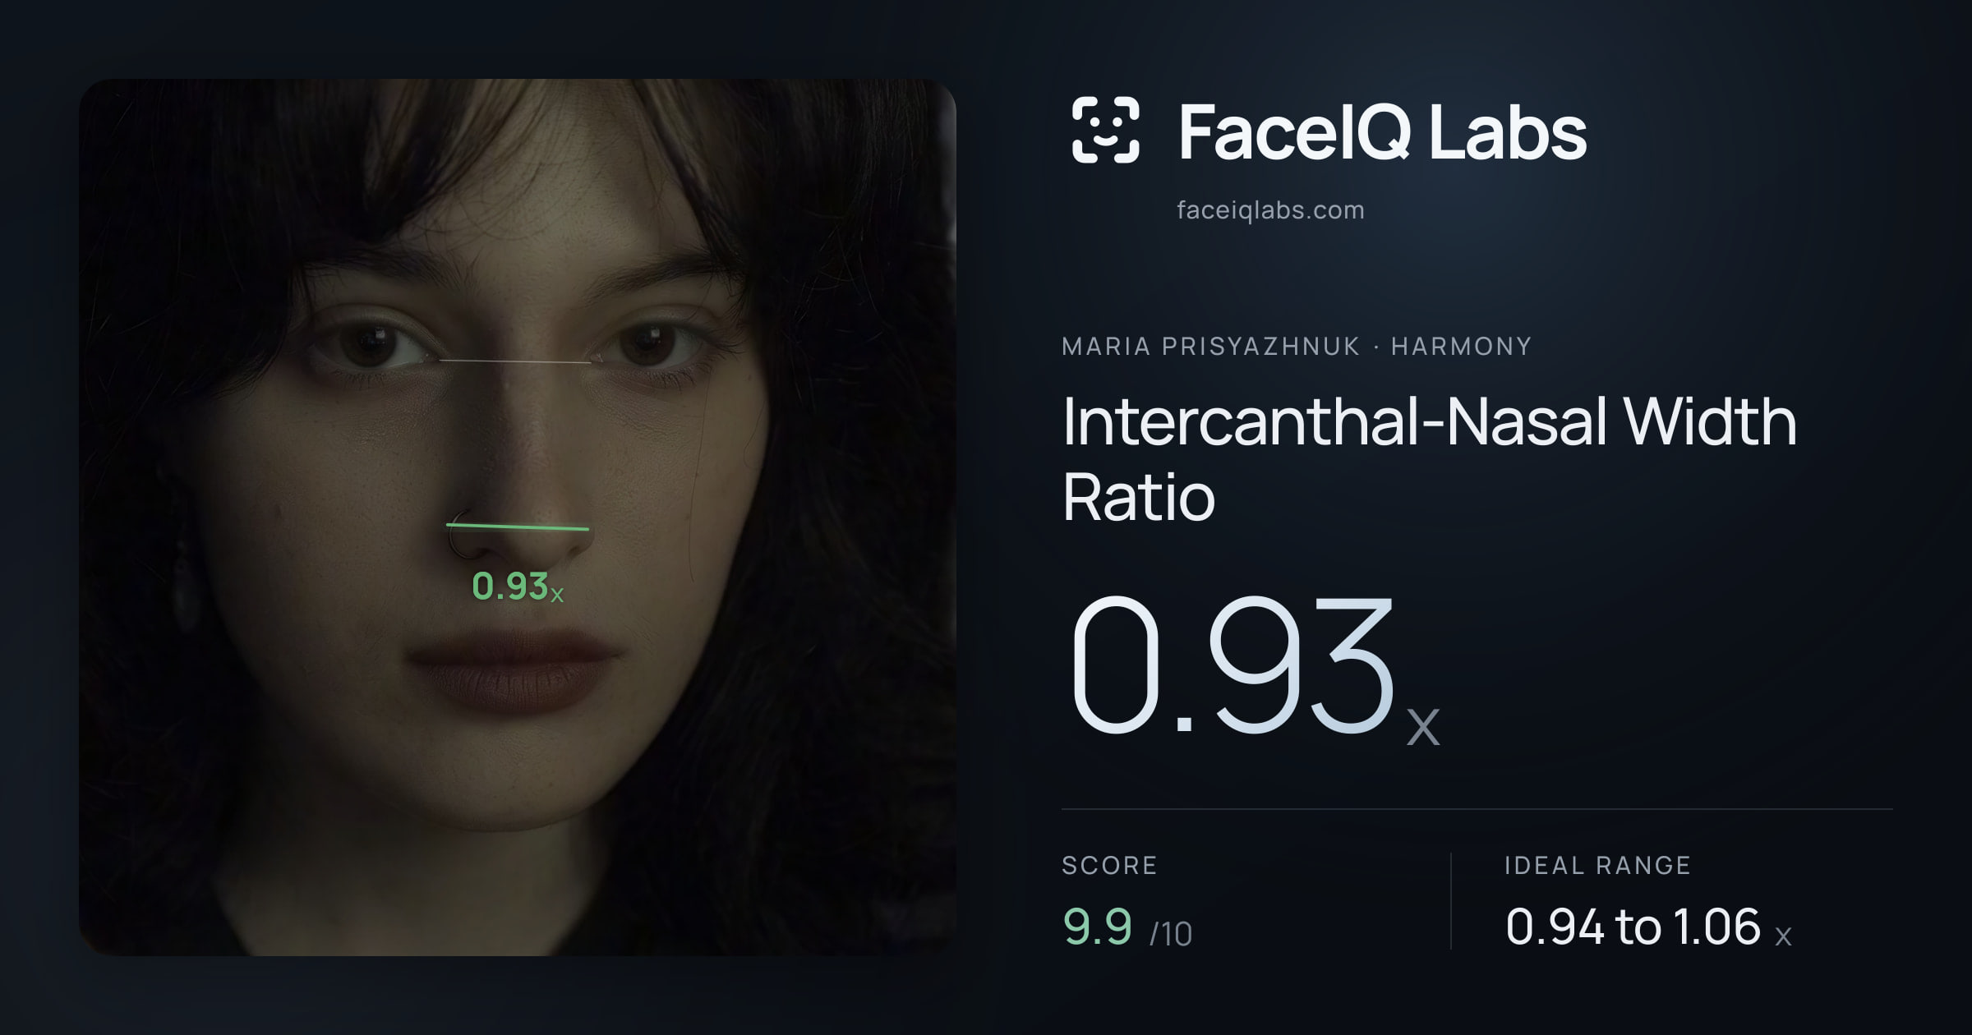This screenshot has width=1972, height=1035.
Task: Select the SCORE label
Action: pyautogui.click(x=1109, y=866)
